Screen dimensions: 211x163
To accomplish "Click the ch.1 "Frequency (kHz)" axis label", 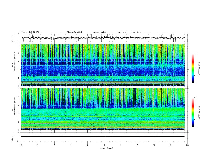I will [x=15, y=61].
